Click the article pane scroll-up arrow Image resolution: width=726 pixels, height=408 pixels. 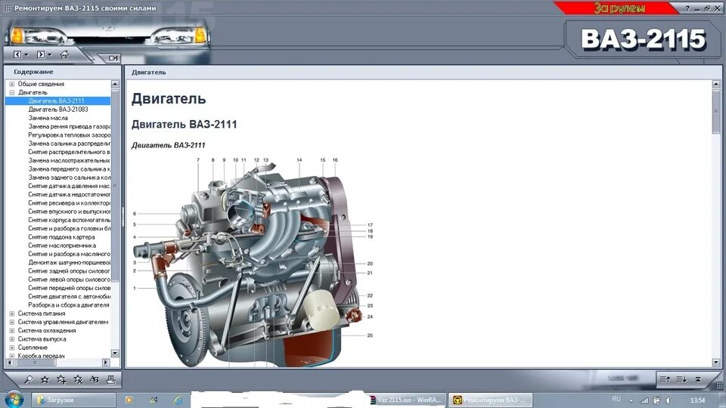(716, 84)
